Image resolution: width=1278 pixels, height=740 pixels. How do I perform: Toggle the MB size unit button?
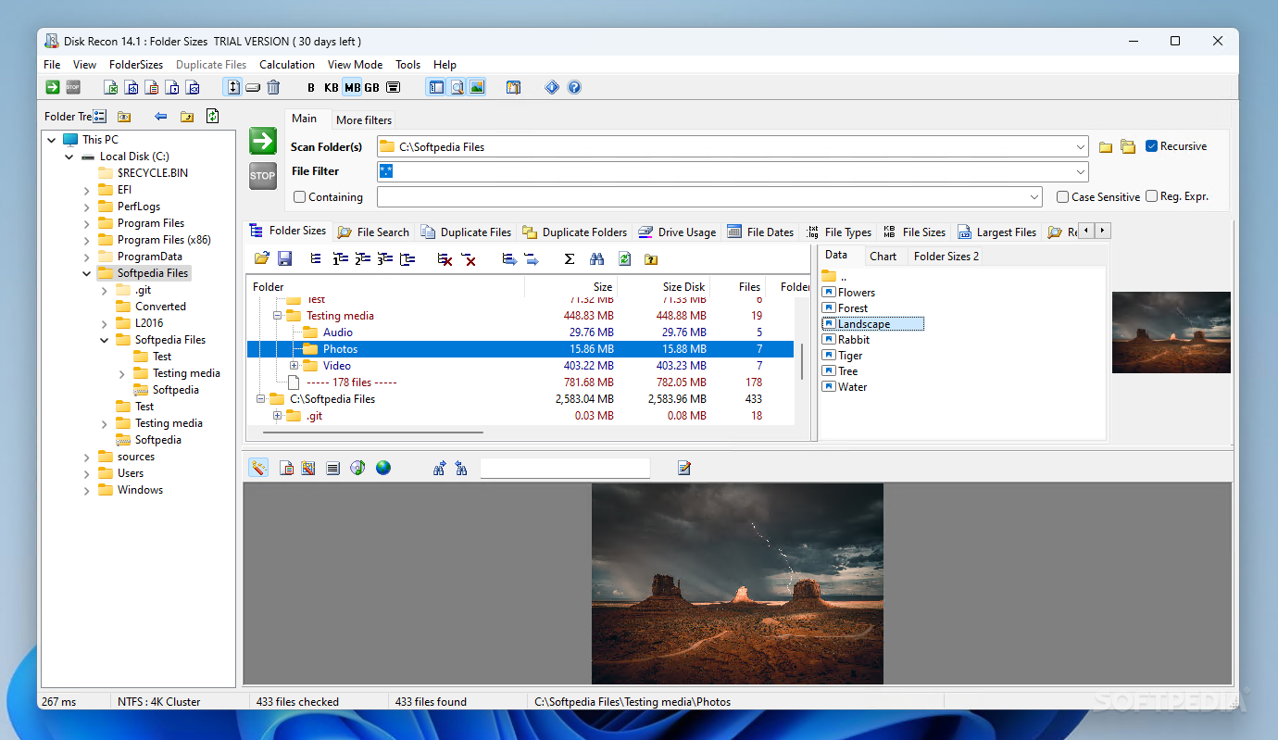tap(352, 87)
